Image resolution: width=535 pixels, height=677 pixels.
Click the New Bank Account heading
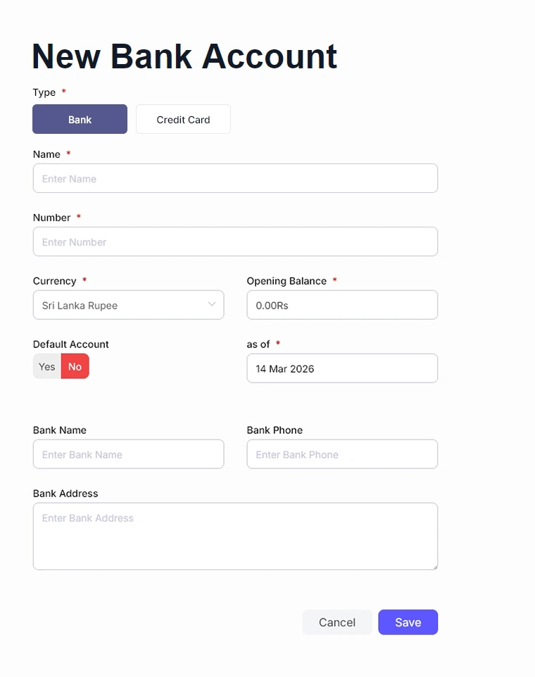pyautogui.click(x=184, y=56)
